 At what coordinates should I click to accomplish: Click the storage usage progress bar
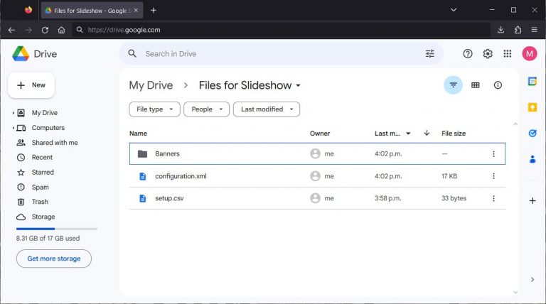[x=56, y=229]
